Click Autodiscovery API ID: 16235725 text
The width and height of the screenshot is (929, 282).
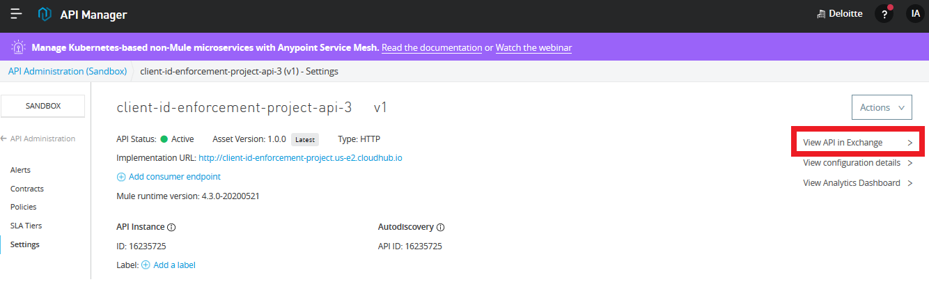click(410, 246)
